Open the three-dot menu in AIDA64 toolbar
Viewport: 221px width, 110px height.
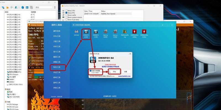[x=55, y=7]
